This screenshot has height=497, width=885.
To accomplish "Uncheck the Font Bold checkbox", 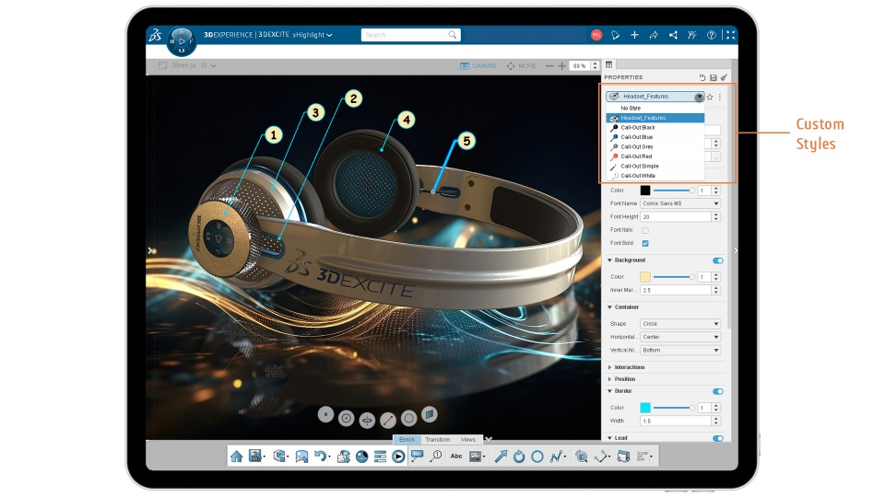I will [645, 243].
